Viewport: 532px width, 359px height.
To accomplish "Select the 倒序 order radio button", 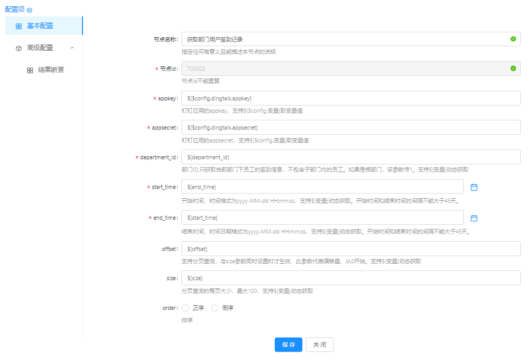I will point(215,308).
